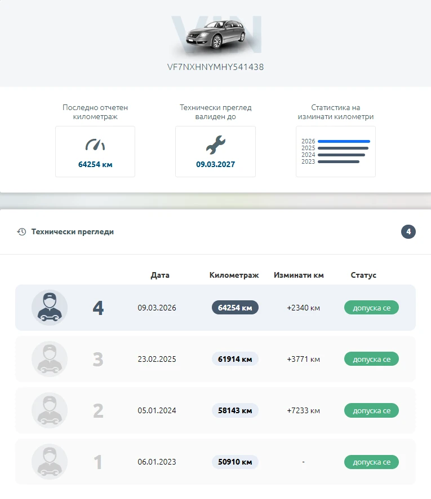Click the 'Технически прегледи' section heading

point(73,231)
